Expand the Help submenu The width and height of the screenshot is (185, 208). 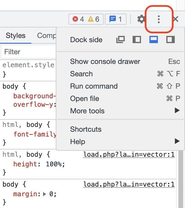121,141
